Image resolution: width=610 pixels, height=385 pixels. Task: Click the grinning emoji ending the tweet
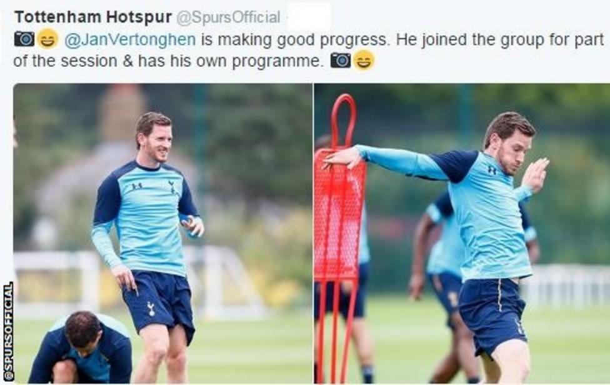(364, 60)
